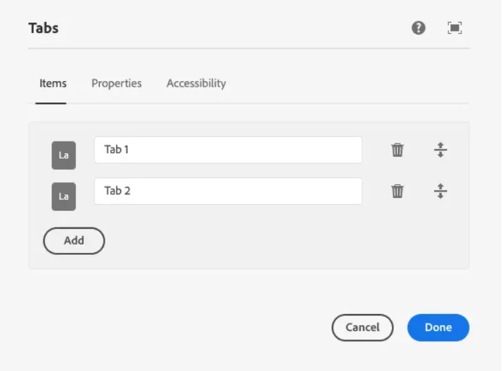This screenshot has width=502, height=371.
Task: Delete the Tab 1 item using its trash icon
Action: [x=397, y=150]
